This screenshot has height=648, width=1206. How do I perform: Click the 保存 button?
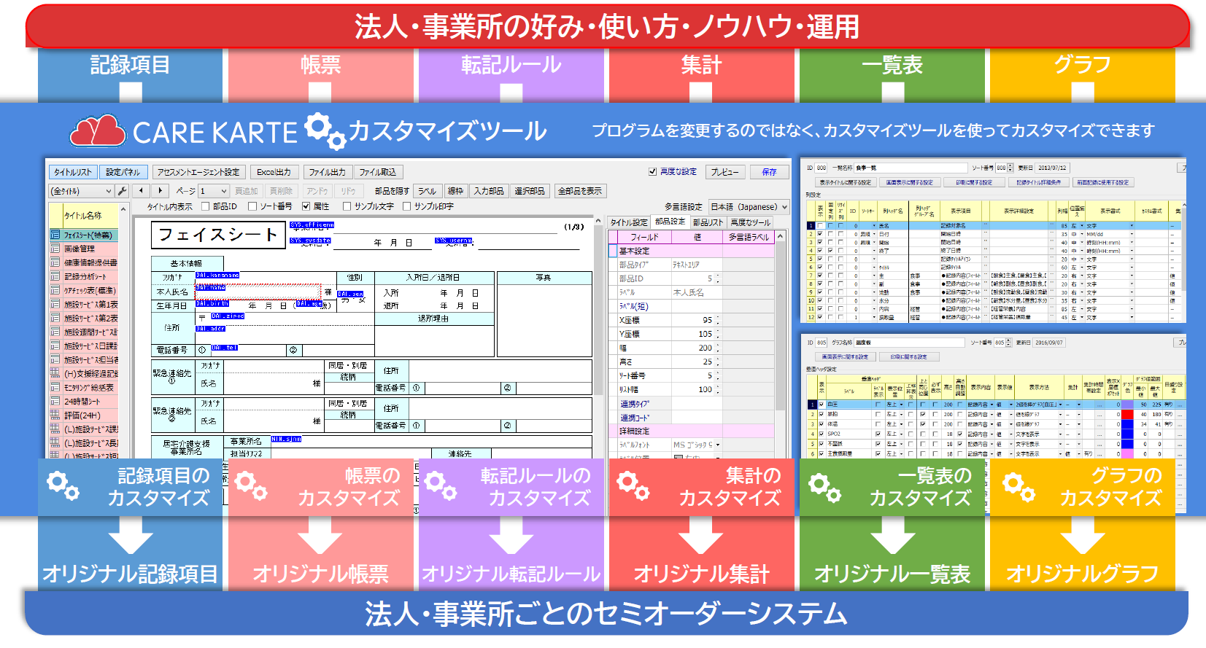click(x=769, y=172)
